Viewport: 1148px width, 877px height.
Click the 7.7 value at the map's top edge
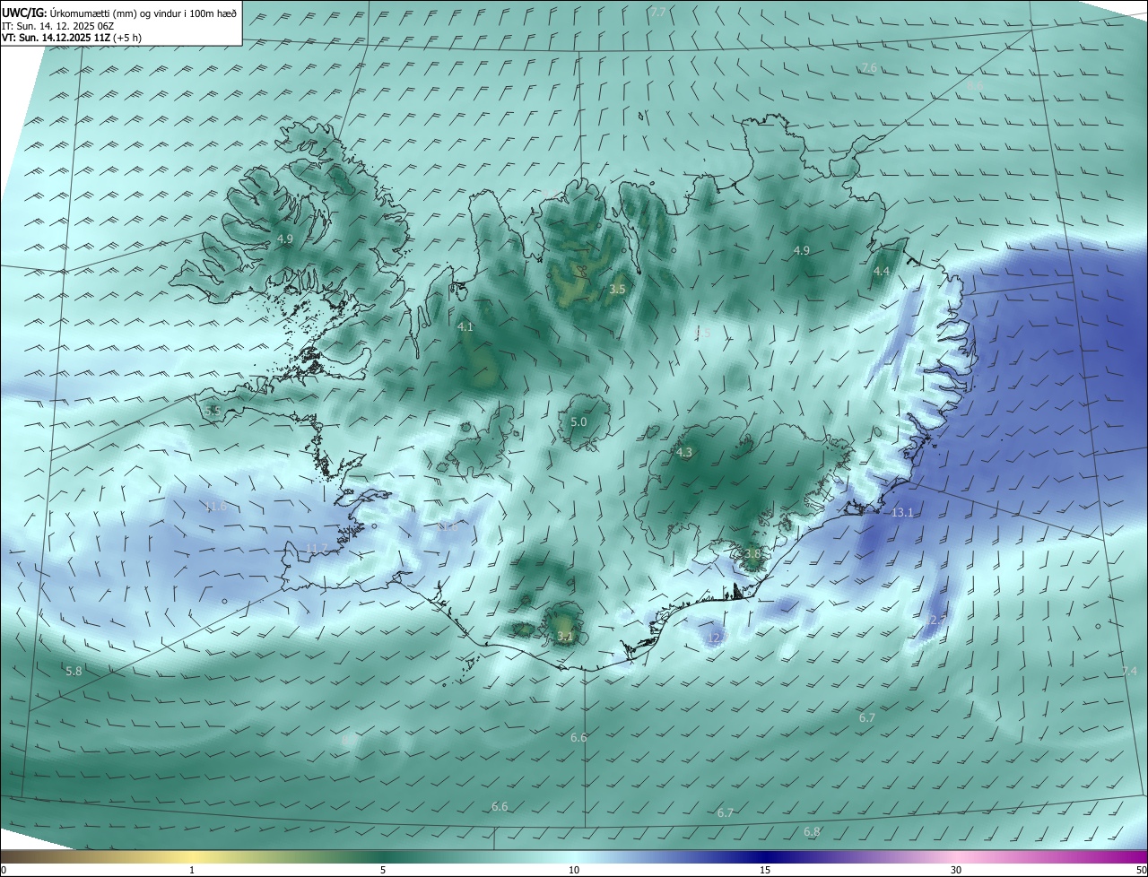point(658,12)
